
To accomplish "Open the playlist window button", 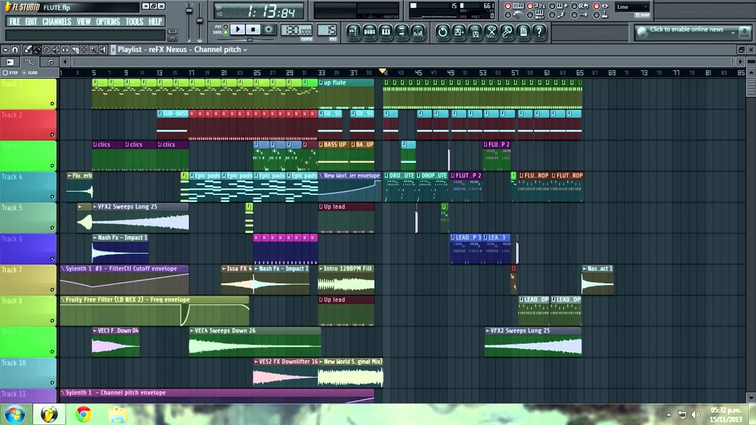I will click(354, 32).
